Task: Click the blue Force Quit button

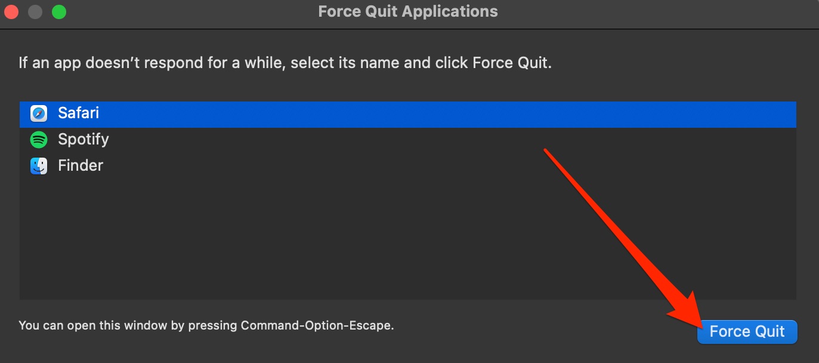Action: (x=747, y=331)
